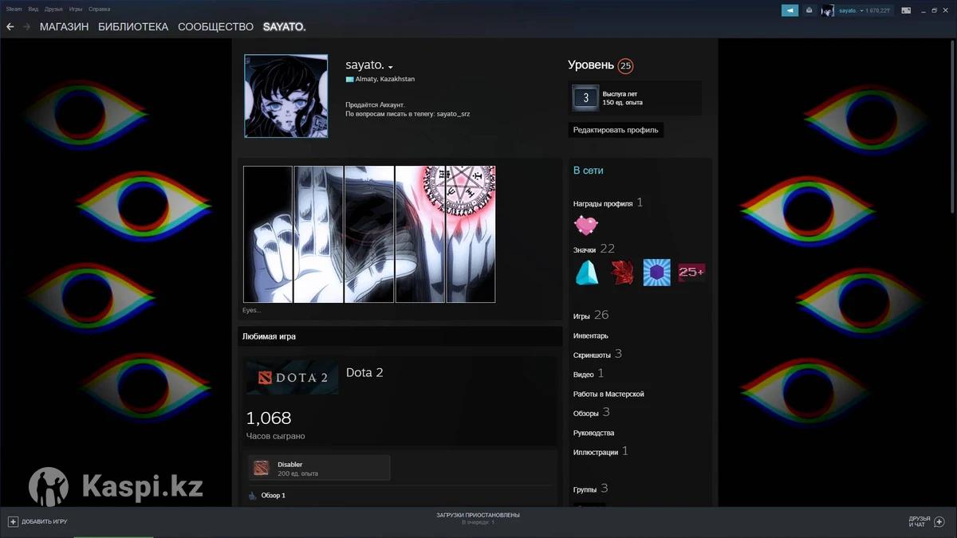Open the Dota 2 game banner thumbnail

tap(293, 378)
